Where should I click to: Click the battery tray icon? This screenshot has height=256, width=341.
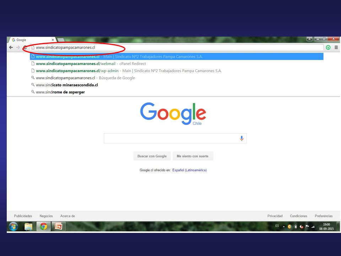click(296, 226)
